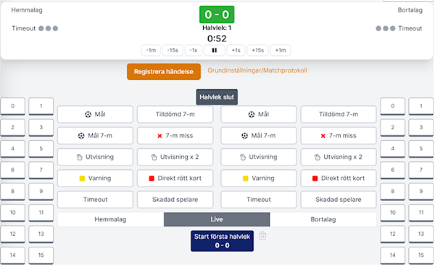Register away team Mål 7-m goal
The width and height of the screenshot is (435, 265).
point(259,136)
